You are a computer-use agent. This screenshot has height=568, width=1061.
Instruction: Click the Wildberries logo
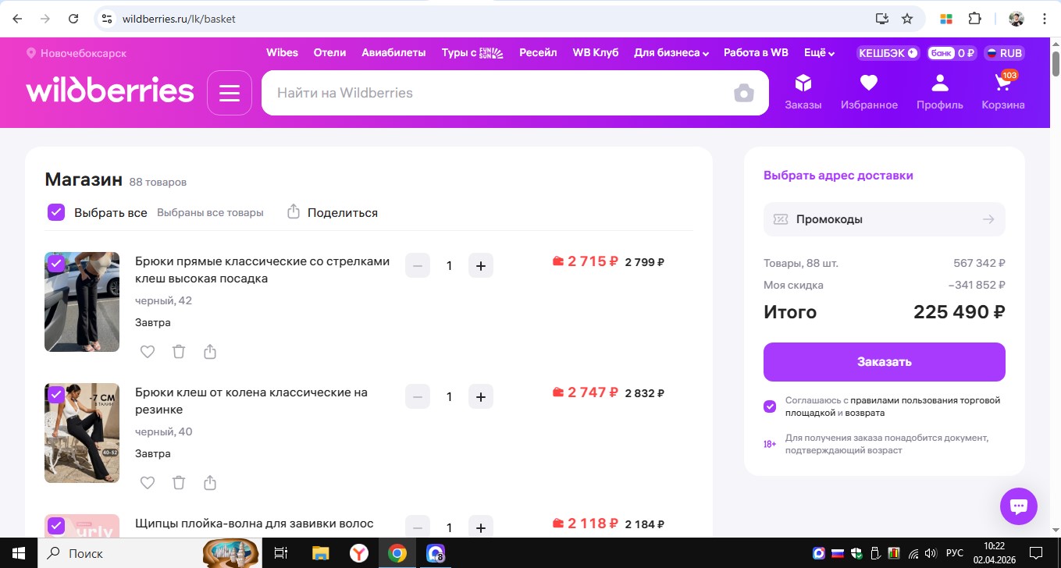coord(110,91)
